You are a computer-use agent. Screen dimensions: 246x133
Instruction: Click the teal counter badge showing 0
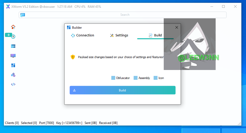tap(9, 35)
